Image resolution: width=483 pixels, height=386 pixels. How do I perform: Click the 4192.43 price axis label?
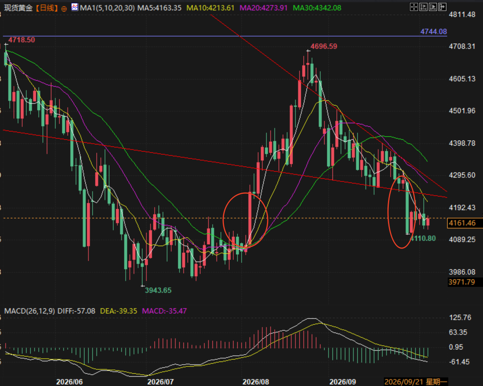point(462,207)
